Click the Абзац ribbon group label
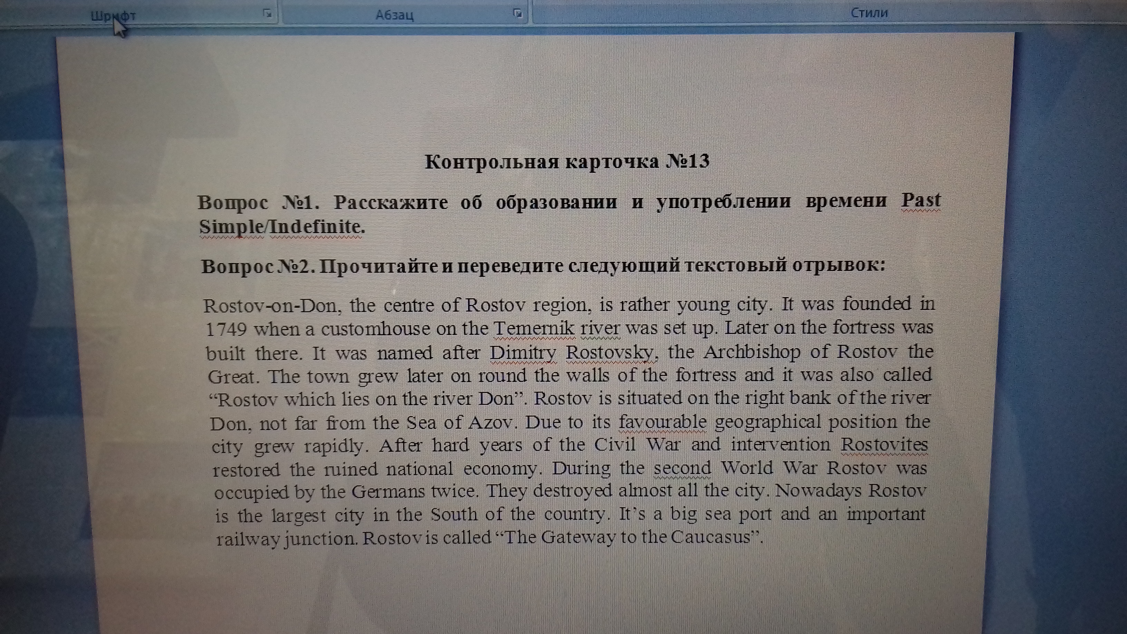 click(394, 15)
